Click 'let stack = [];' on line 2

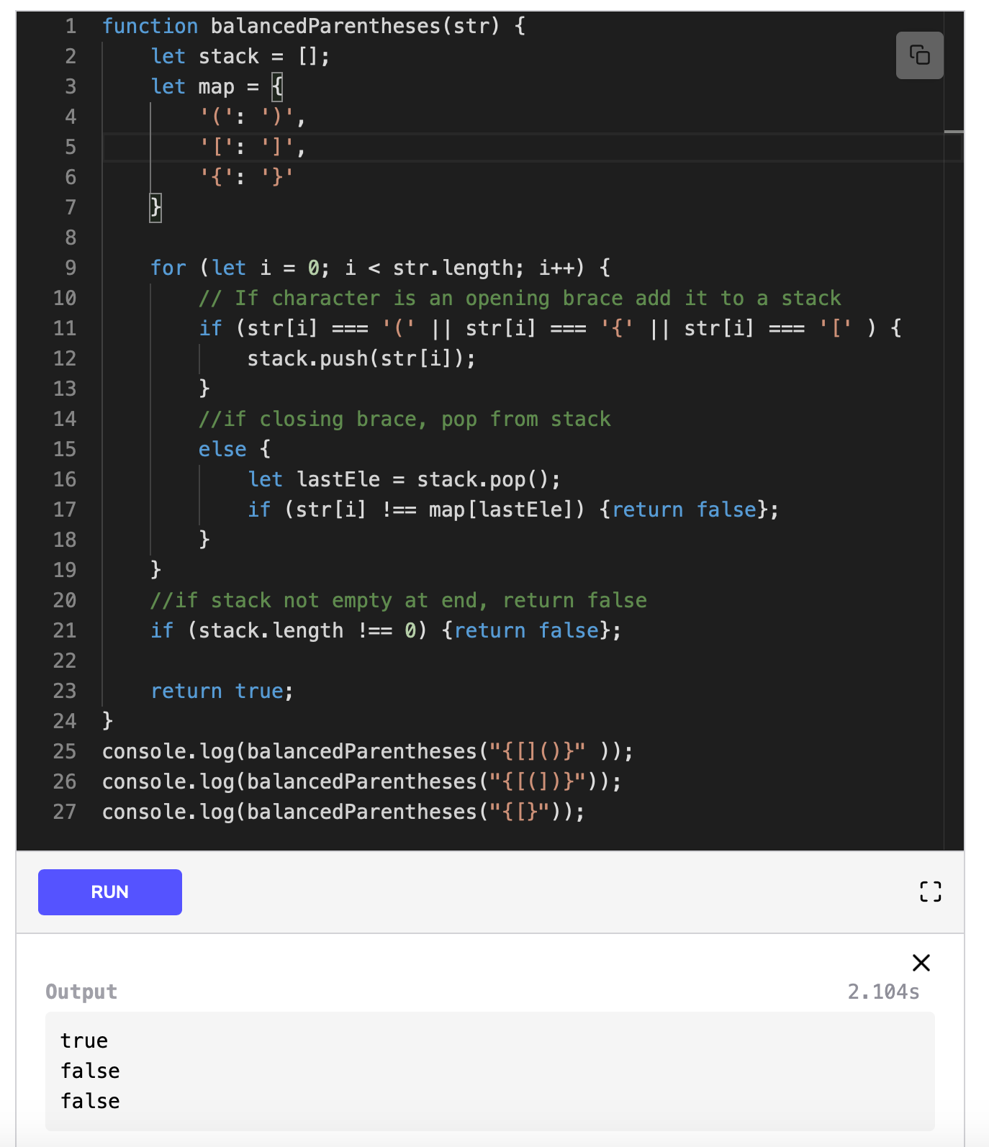tap(240, 56)
